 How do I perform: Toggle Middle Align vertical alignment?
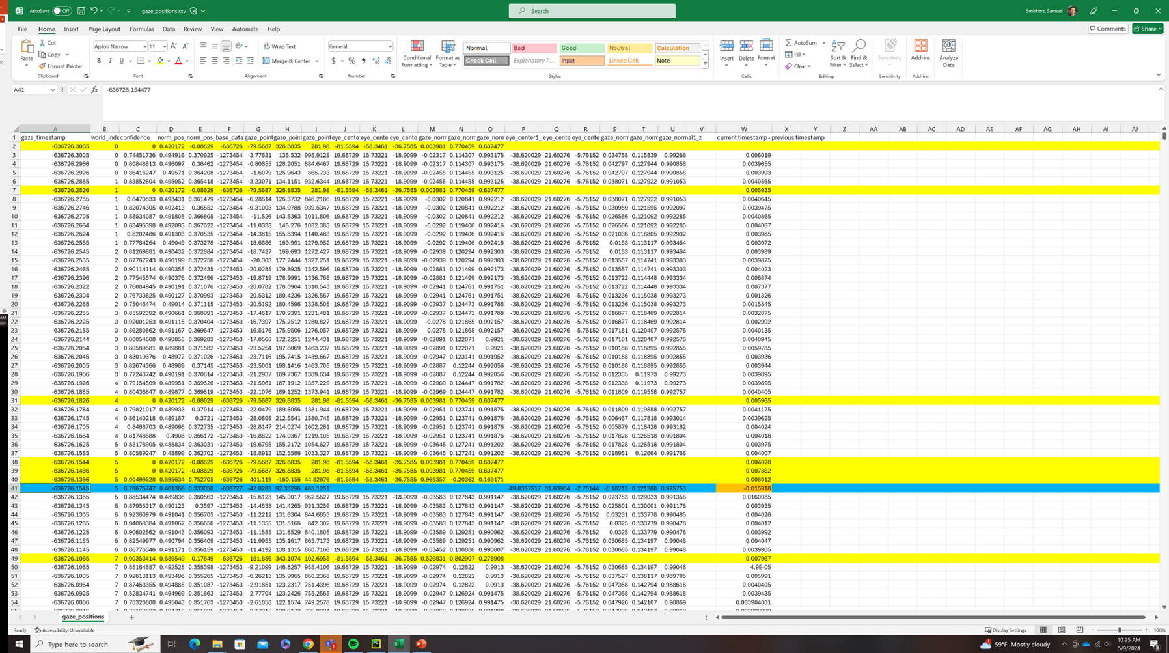tap(214, 46)
